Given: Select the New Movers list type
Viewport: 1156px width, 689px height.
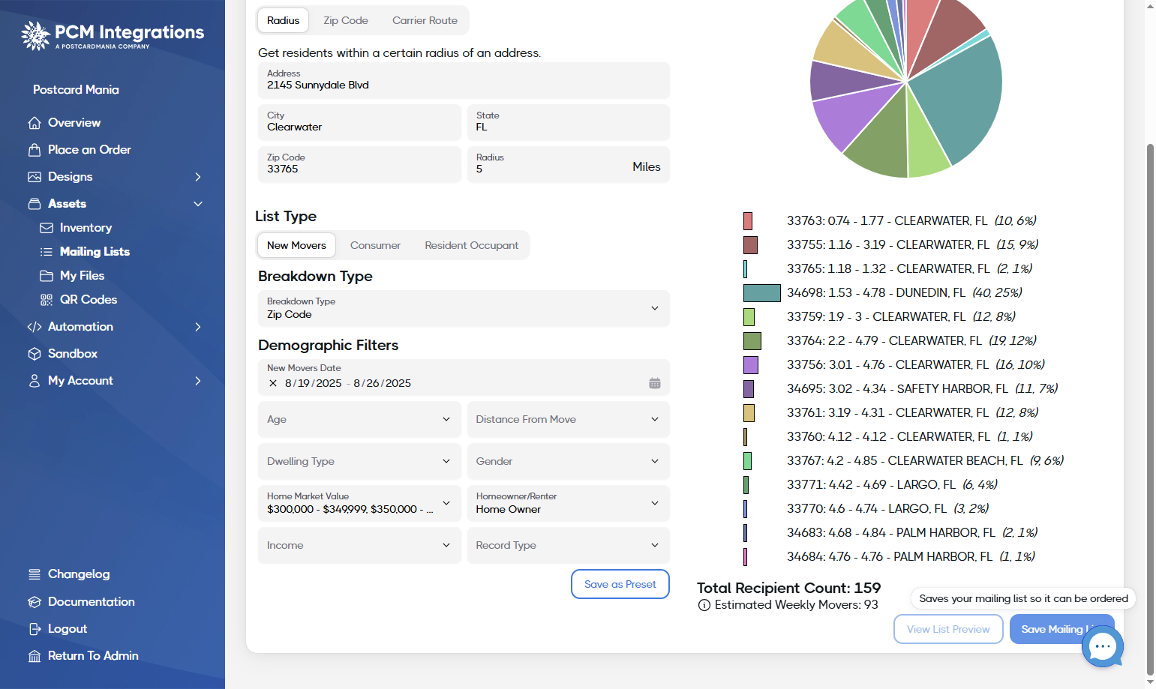Looking at the screenshot, I should [x=296, y=245].
